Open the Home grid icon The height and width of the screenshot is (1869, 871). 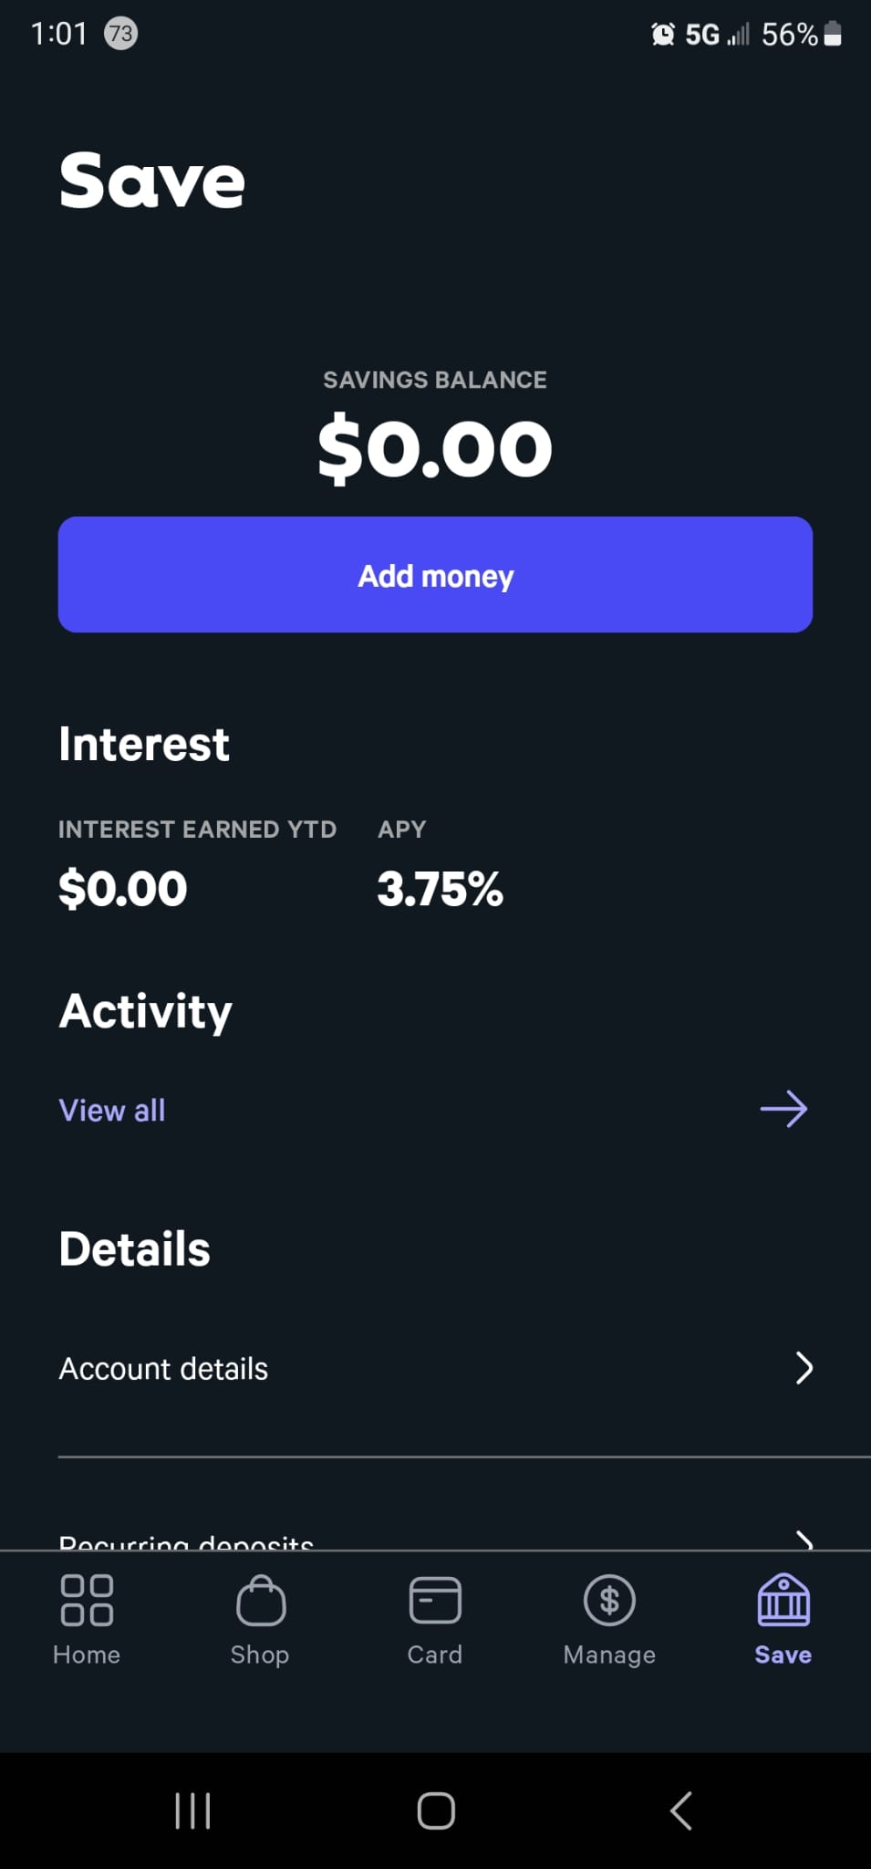click(87, 1600)
